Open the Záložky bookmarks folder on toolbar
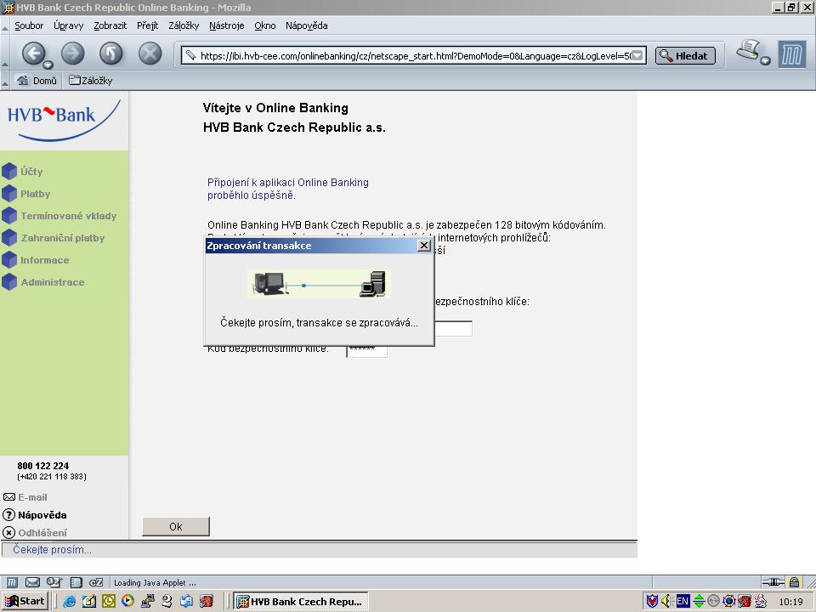816x612 pixels. click(91, 80)
